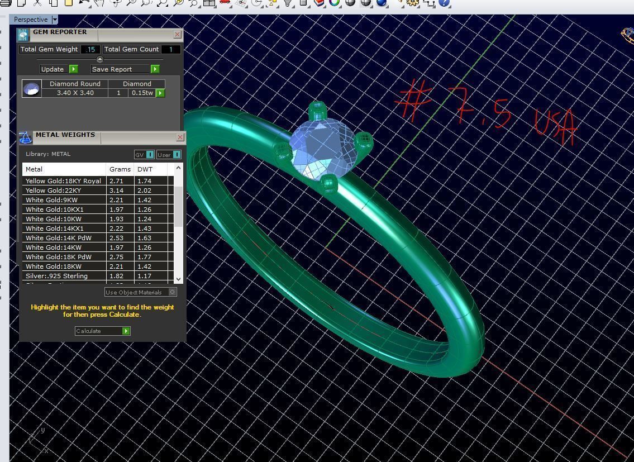Viewport: 634px width, 462px height.
Task: Click the green arrow beside Update
Action: click(x=74, y=69)
